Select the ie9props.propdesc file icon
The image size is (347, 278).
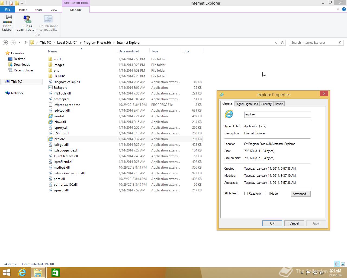tap(50, 105)
